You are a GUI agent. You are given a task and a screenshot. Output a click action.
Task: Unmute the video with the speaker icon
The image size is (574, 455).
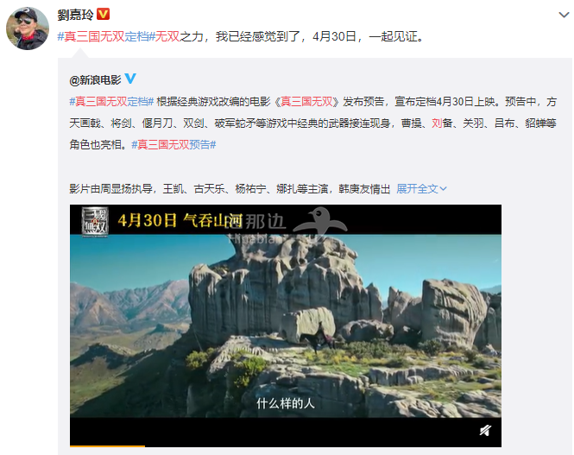click(485, 431)
